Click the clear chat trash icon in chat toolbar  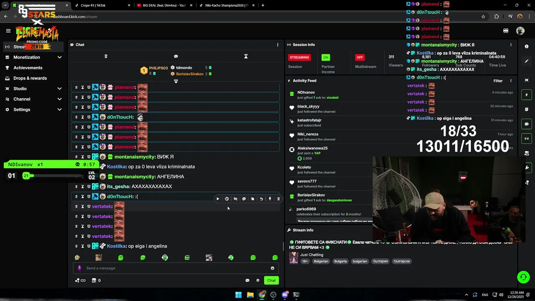point(106,56)
